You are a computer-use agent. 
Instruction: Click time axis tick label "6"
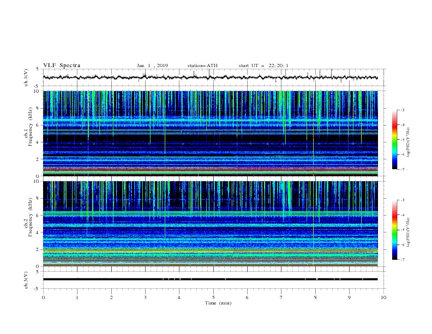(x=247, y=297)
